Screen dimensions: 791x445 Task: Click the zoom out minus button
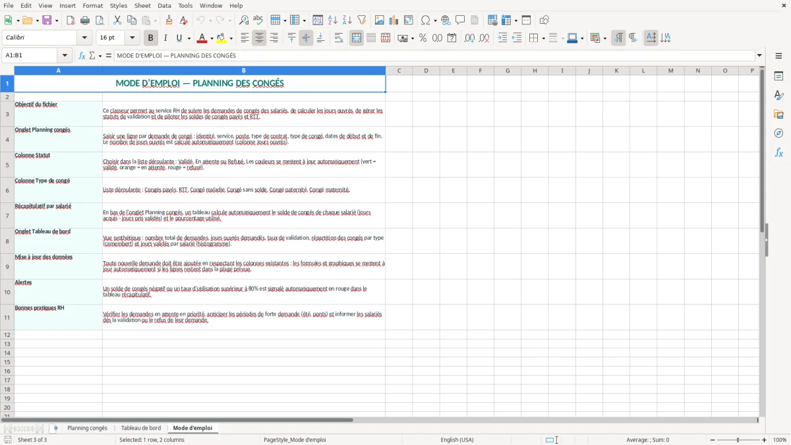click(x=712, y=440)
